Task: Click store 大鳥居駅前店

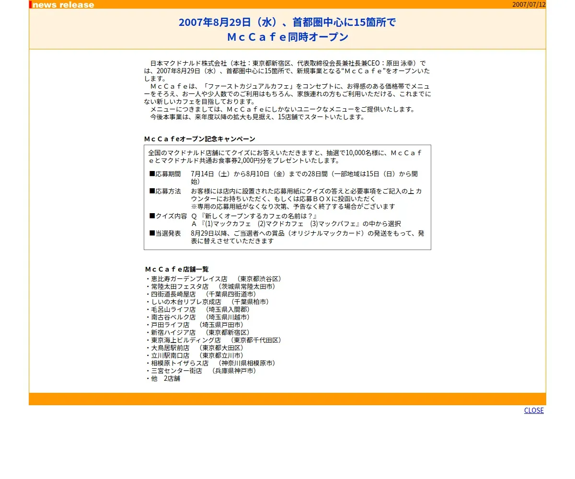Action: click(195, 348)
